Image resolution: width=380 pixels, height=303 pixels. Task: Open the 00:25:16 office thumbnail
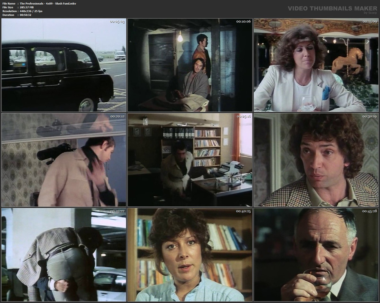190,160
